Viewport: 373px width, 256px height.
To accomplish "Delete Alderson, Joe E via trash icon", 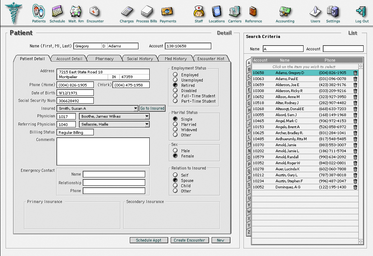I will 355,85.
